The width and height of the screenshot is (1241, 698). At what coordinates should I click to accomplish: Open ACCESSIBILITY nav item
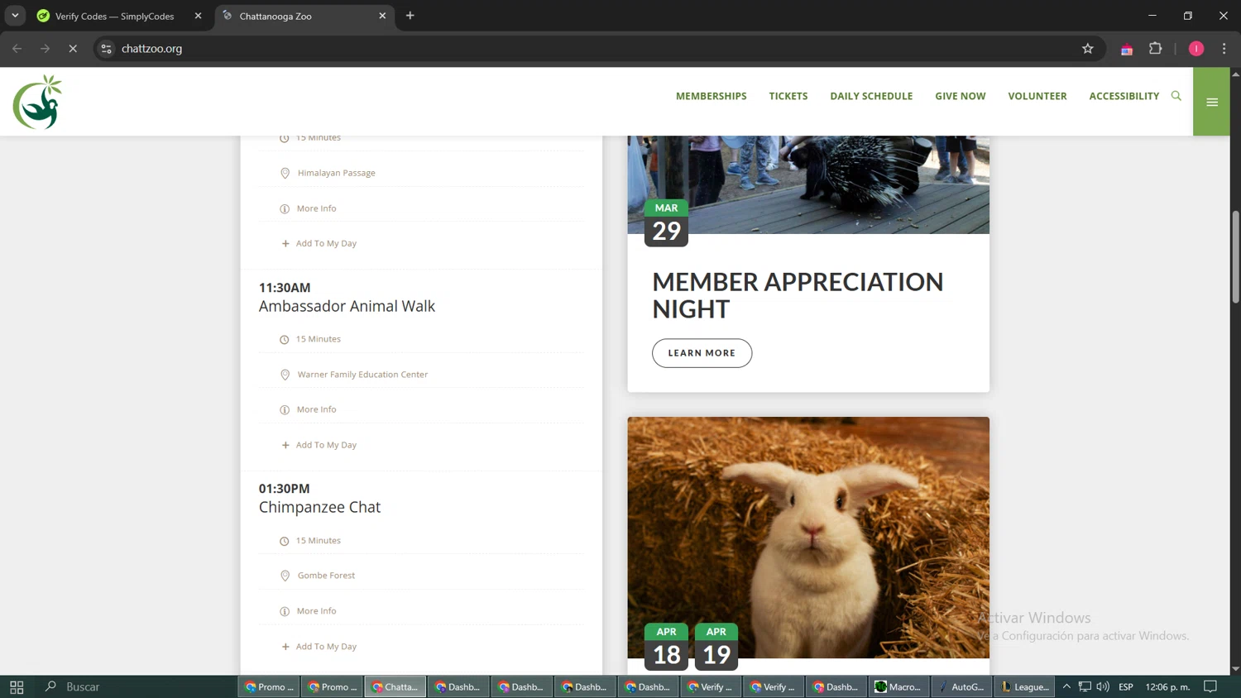coord(1124,96)
